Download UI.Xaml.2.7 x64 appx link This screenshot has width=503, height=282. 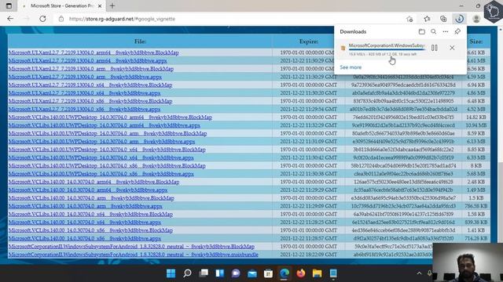(84, 93)
